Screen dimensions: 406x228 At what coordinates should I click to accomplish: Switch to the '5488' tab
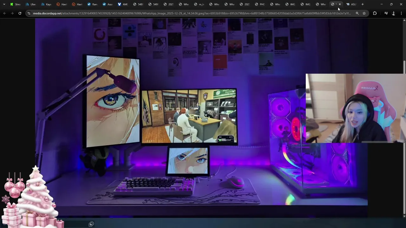[x=138, y=4]
